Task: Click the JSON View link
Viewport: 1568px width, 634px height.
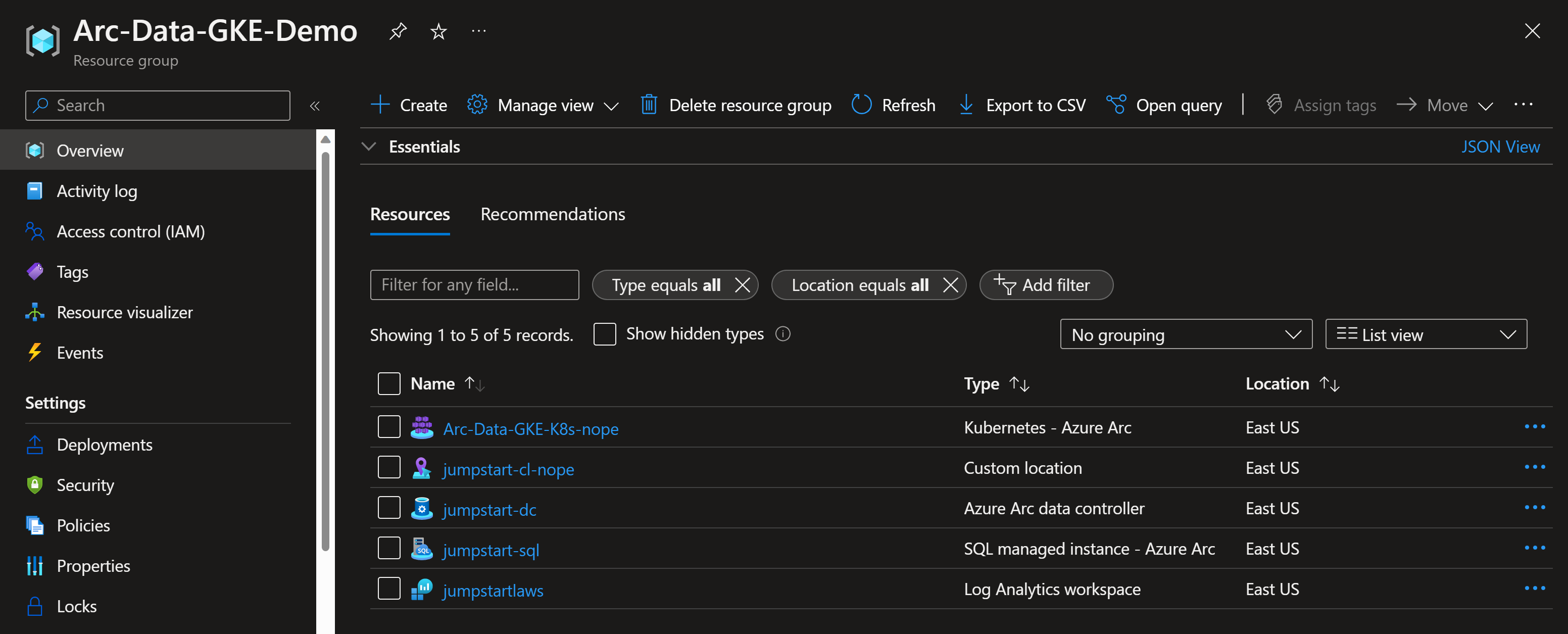Action: point(1500,147)
